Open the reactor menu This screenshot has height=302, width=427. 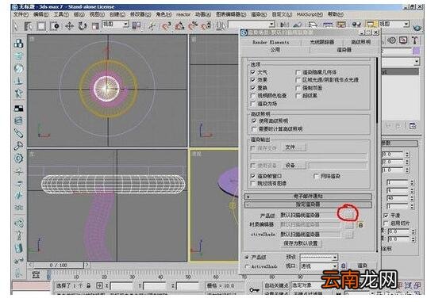coord(183,14)
